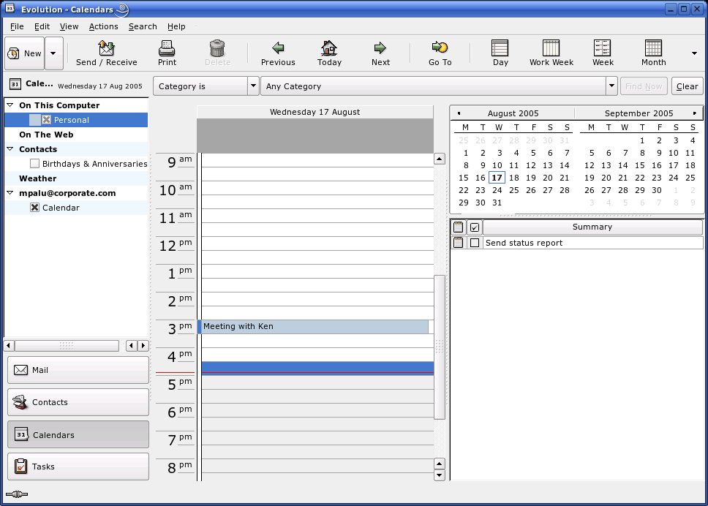Image resolution: width=708 pixels, height=506 pixels.
Task: Clear the current search filter
Action: pos(687,86)
